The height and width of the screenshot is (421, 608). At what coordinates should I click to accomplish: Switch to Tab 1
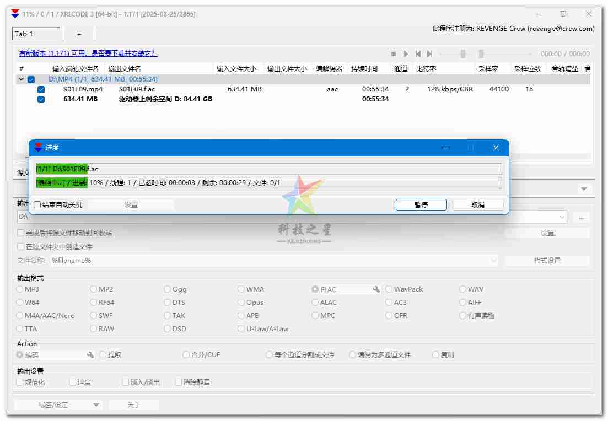35,34
